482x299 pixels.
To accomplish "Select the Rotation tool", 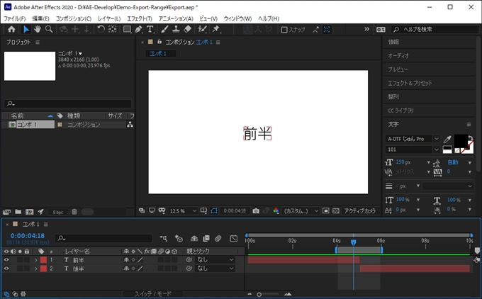I will [x=101, y=29].
